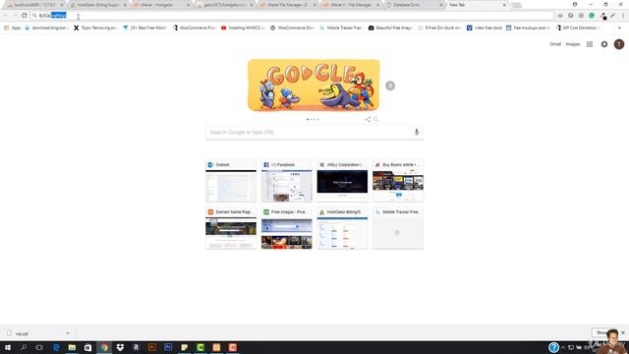Image resolution: width=629 pixels, height=354 pixels.
Task: Advance doodle with next arrow button
Action: [390, 86]
